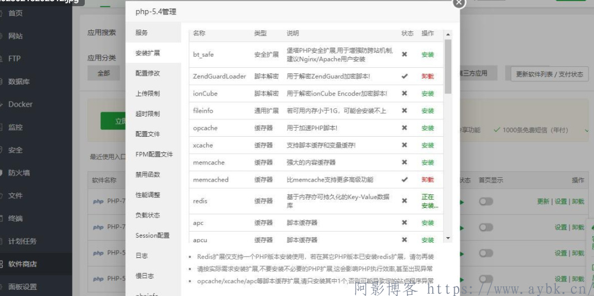Image resolution: width=594 pixels, height=296 pixels.
Task: Expand the chevron beside 1000条免费短信
Action: click(587, 130)
